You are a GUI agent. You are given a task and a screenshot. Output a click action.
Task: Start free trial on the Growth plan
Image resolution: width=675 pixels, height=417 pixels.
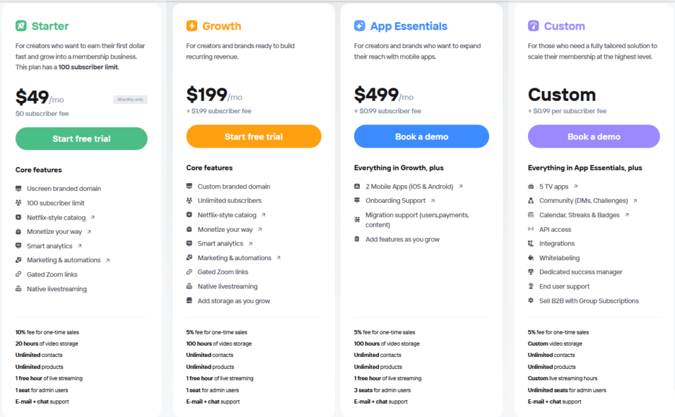253,136
